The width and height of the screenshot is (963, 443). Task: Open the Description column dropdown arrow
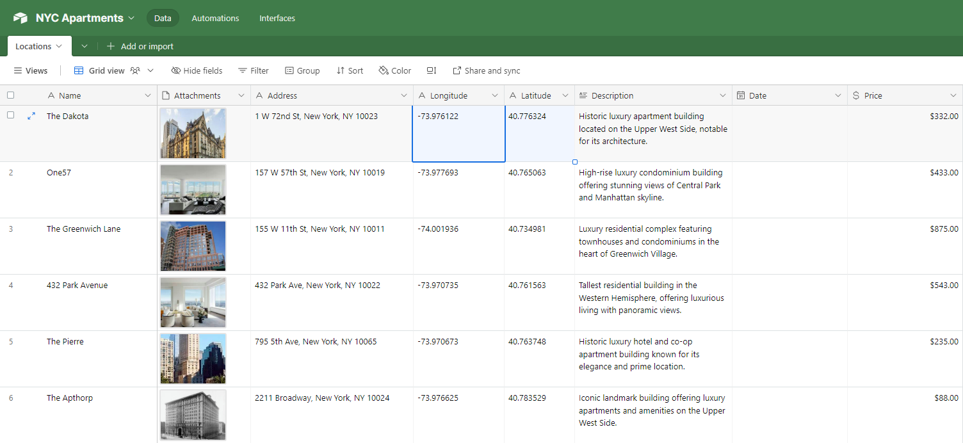point(723,95)
